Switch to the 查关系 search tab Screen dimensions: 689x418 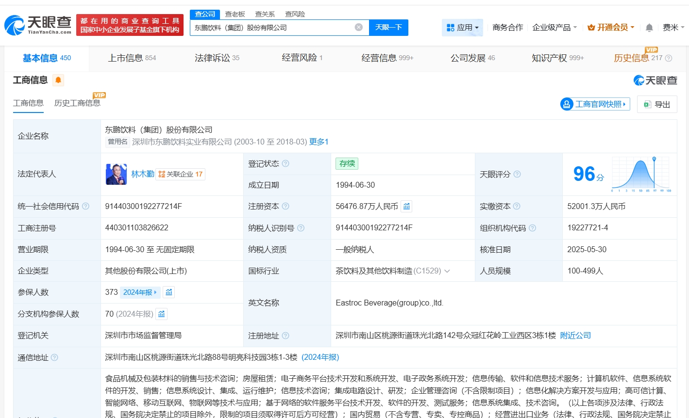pyautogui.click(x=265, y=14)
